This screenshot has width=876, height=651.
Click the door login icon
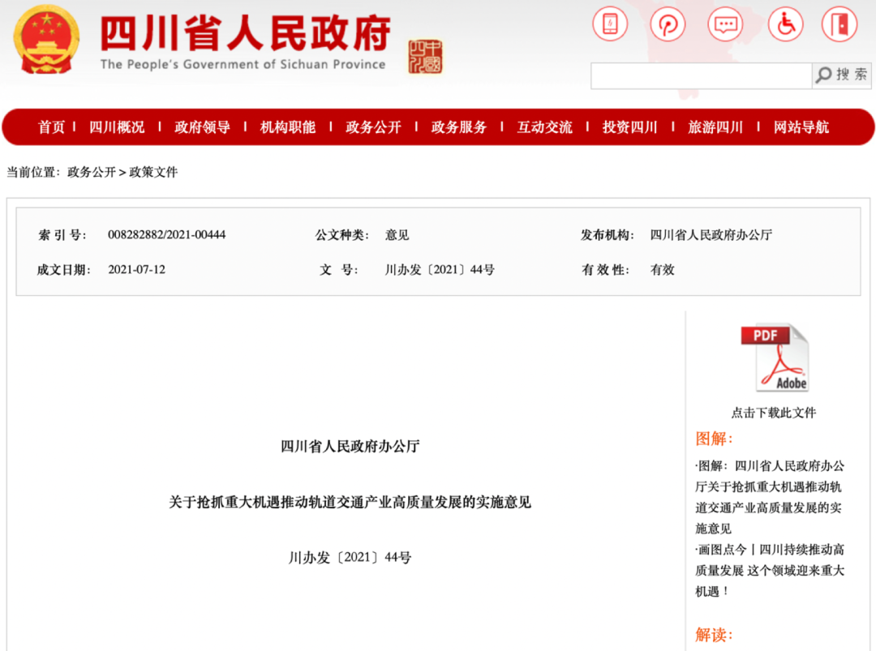tap(839, 24)
